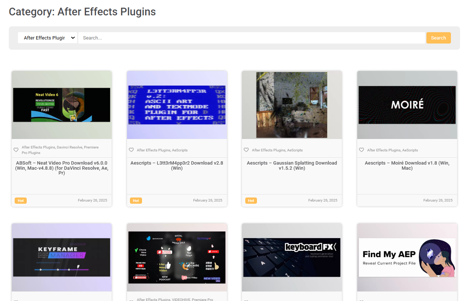Open the Neat Video 6 thumbnail
The width and height of the screenshot is (463, 301).
tap(61, 105)
